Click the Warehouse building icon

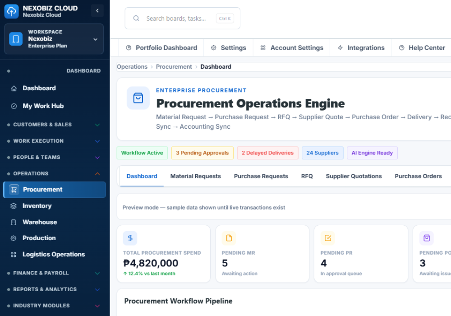coord(14,223)
